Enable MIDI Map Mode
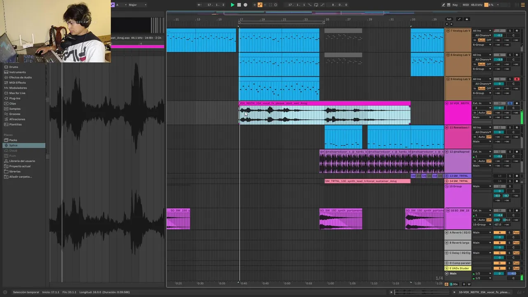 coord(466,5)
